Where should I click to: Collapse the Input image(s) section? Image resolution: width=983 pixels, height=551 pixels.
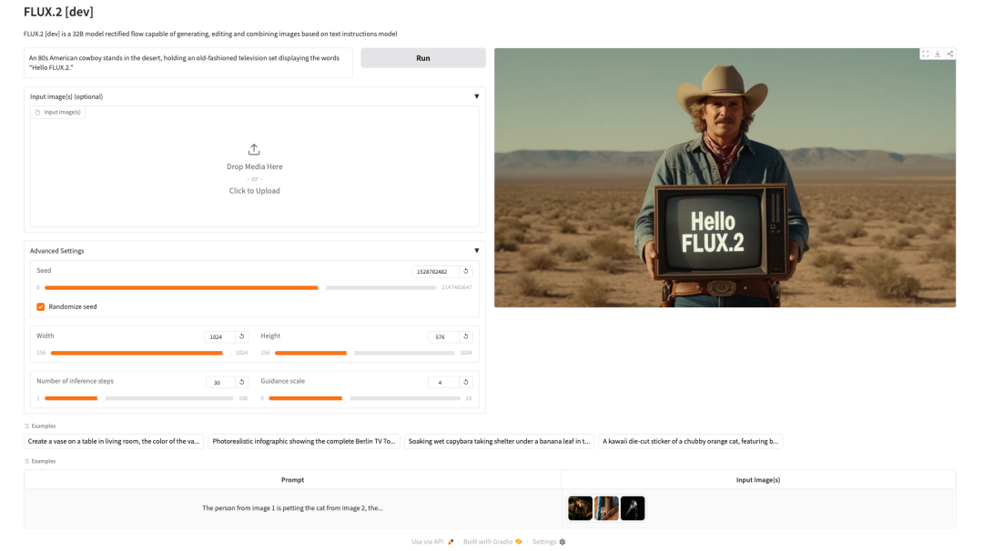coord(476,96)
